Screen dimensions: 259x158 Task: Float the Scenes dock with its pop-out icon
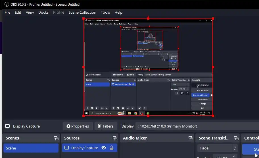click(56, 138)
